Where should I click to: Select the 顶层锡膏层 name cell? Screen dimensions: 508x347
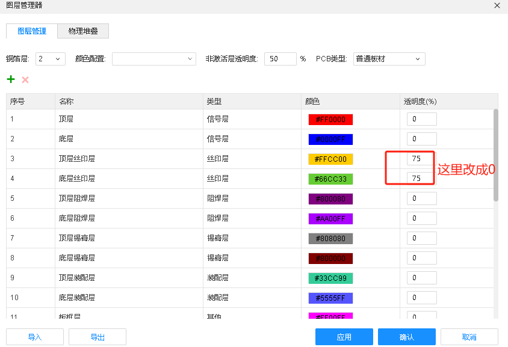[x=129, y=238]
